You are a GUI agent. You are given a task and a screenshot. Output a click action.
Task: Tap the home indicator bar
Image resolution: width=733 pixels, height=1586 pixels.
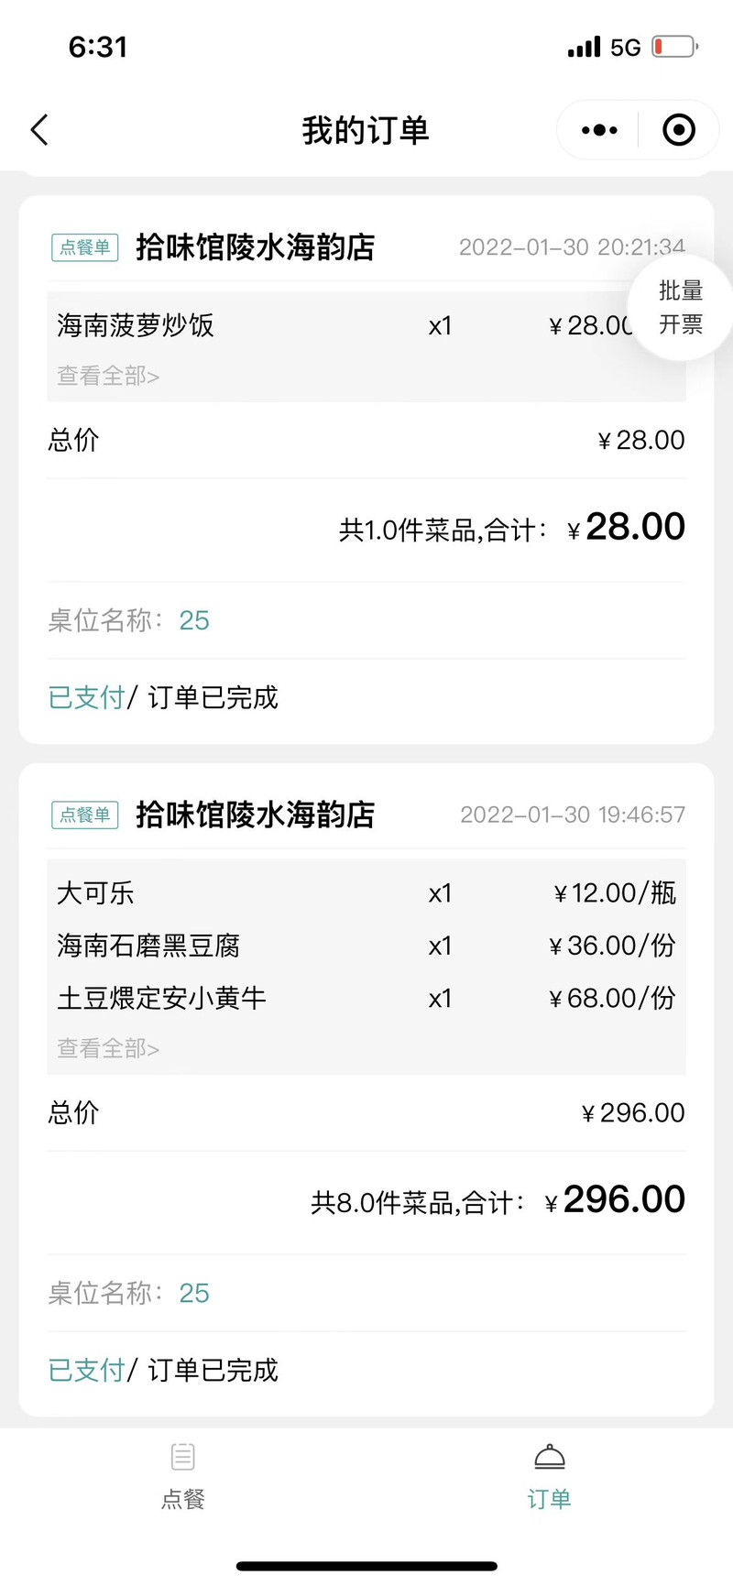[x=366, y=1567]
